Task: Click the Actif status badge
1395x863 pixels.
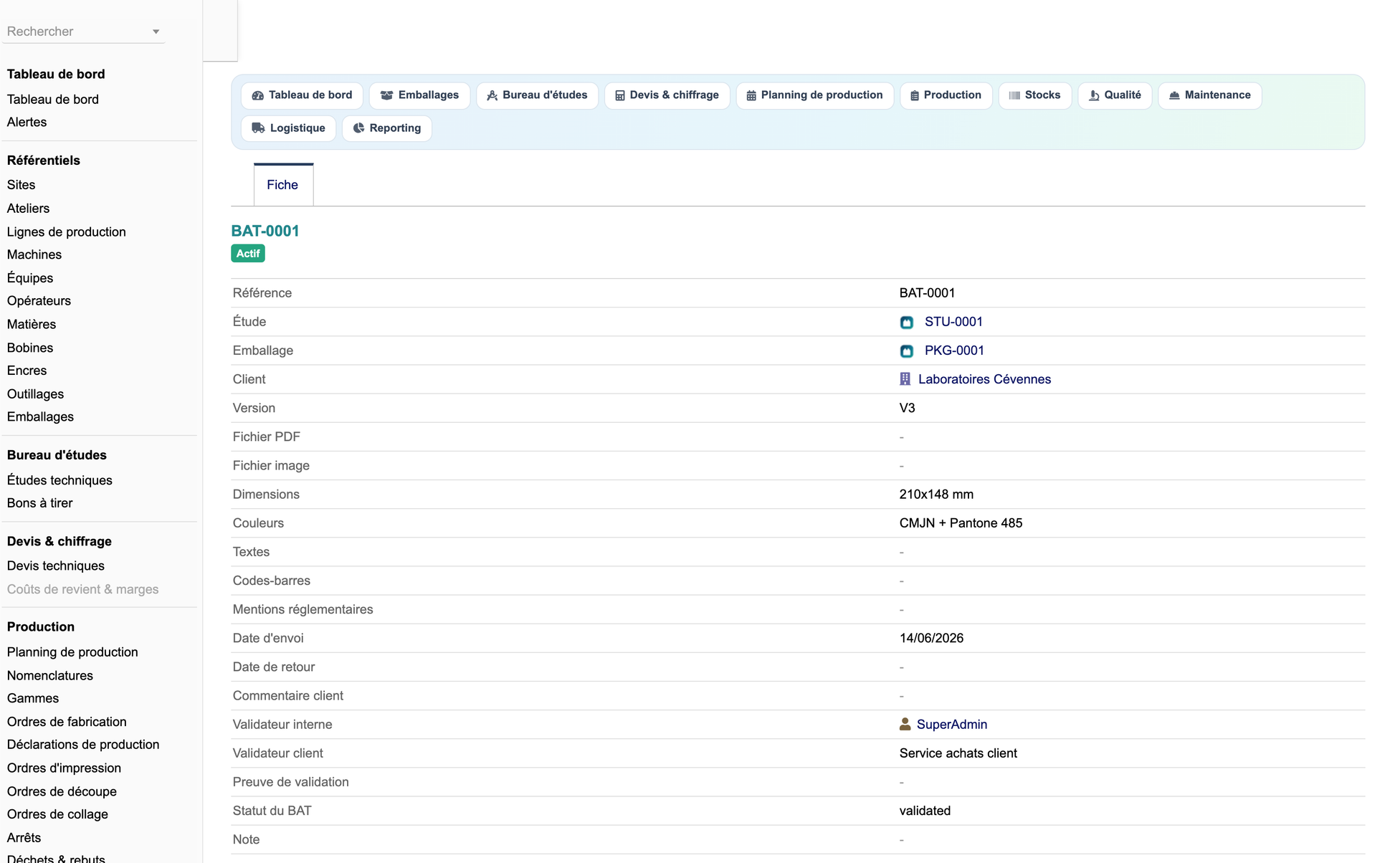Action: [x=248, y=254]
